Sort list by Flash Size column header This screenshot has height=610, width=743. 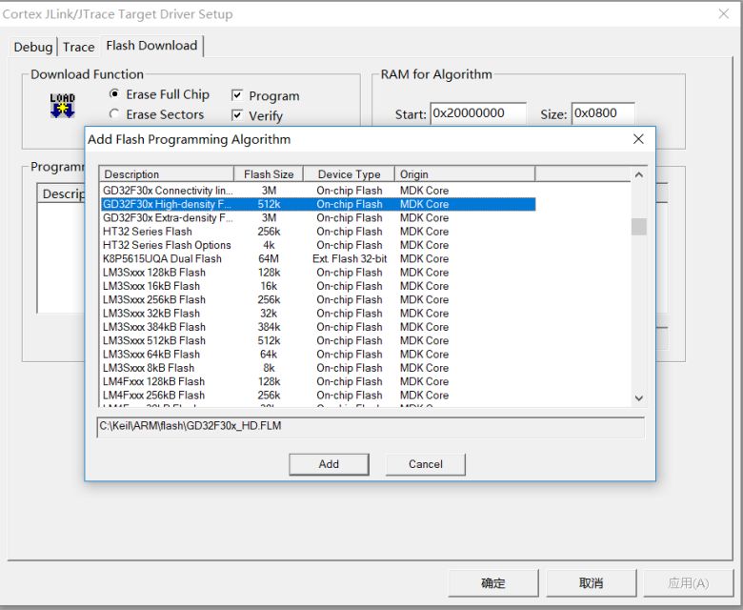tap(269, 174)
